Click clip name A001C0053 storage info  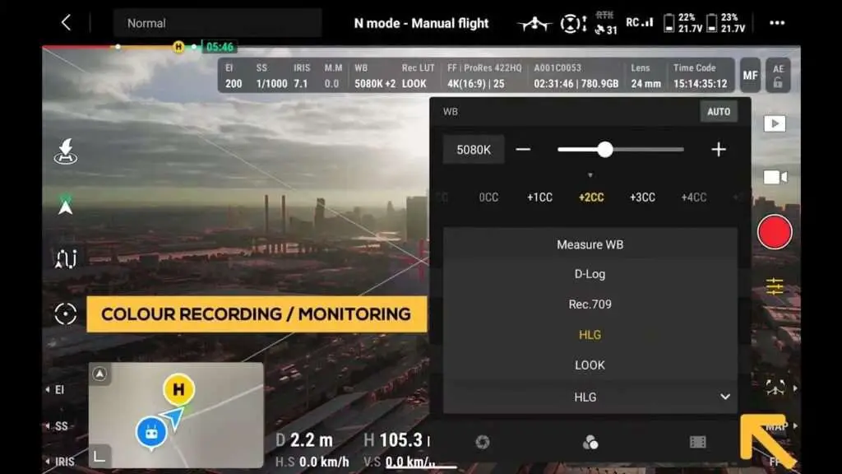point(576,76)
